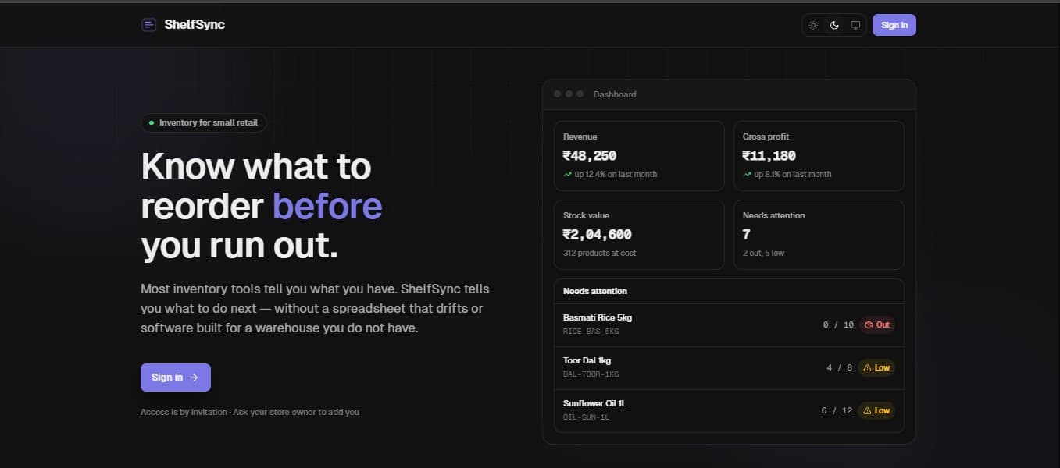The width and height of the screenshot is (1060, 468).
Task: Click the 0 / 10 stock count
Action: [838, 324]
